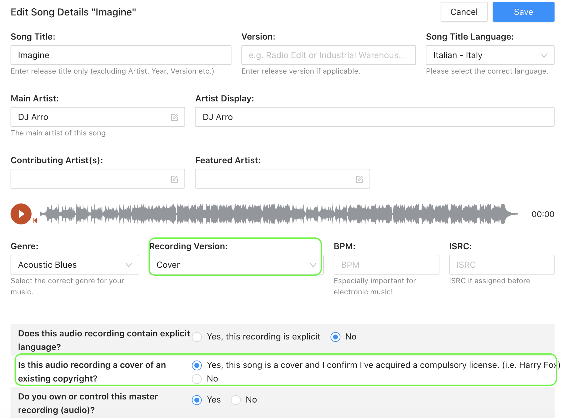Click the Version input field
This screenshot has height=418, width=562.
click(328, 55)
